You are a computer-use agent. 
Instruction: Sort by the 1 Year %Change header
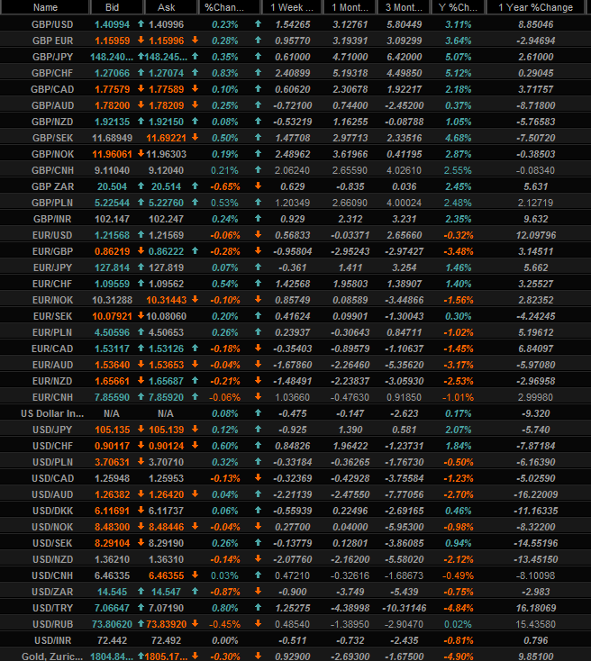pyautogui.click(x=535, y=7)
